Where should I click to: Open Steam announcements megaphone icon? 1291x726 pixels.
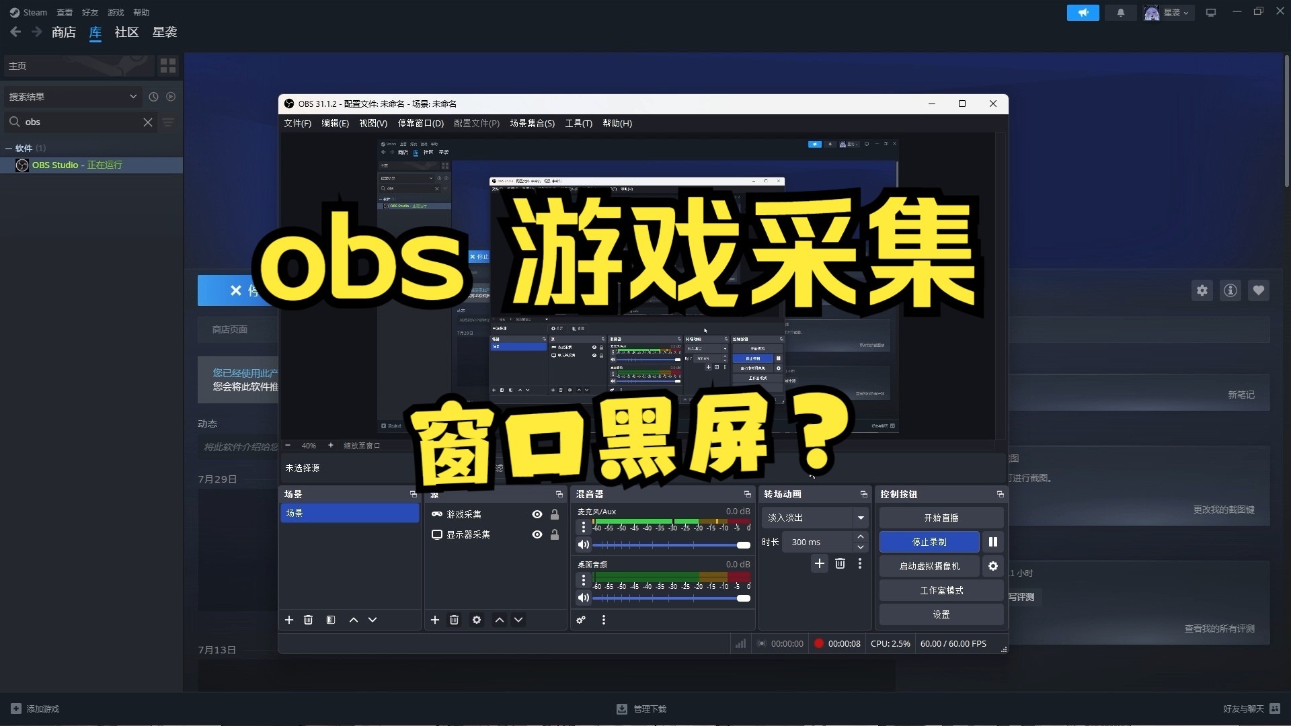1083,13
